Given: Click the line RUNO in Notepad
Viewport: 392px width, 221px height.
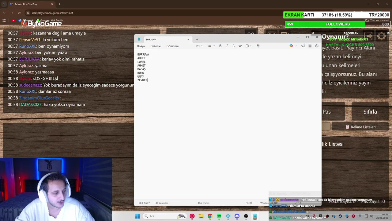Looking at the screenshot, I should pyautogui.click(x=141, y=73).
